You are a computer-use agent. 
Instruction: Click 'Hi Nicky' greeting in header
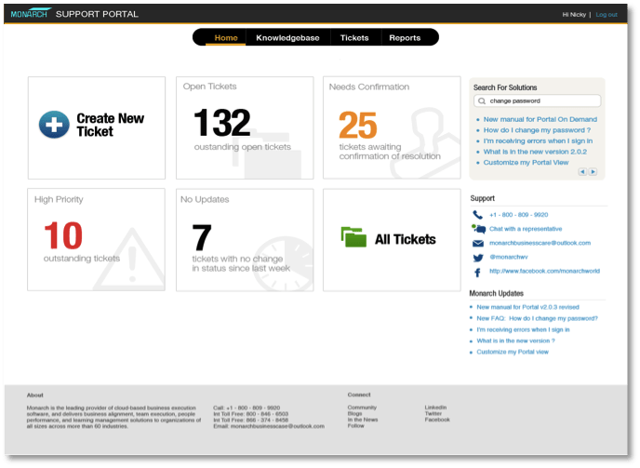pyautogui.click(x=574, y=15)
